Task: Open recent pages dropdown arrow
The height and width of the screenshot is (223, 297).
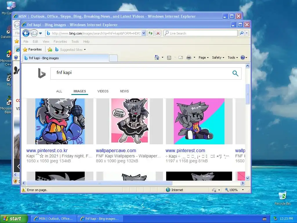Action: point(41,33)
